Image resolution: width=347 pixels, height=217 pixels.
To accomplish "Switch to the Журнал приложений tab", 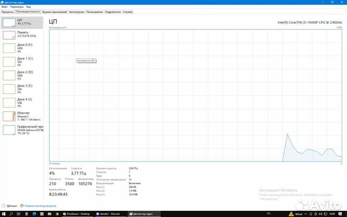I will click(54, 12).
